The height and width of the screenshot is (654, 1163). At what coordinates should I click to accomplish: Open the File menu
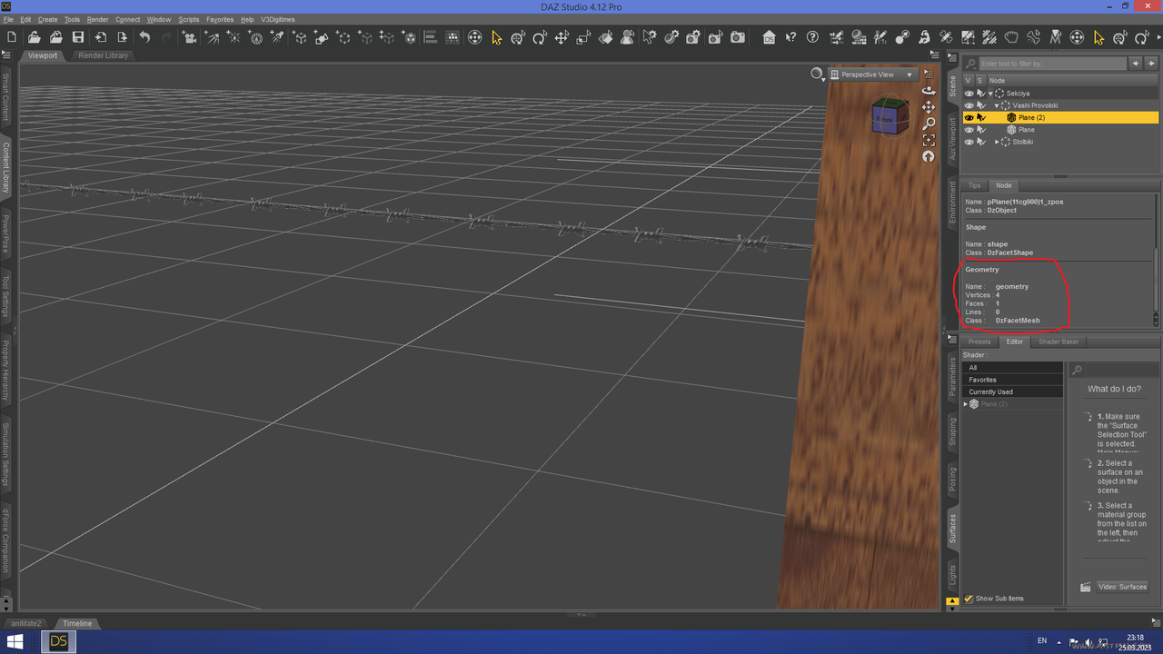[9, 19]
